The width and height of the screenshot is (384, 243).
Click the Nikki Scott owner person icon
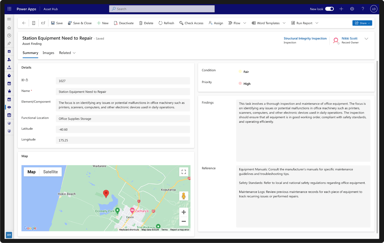click(x=336, y=41)
